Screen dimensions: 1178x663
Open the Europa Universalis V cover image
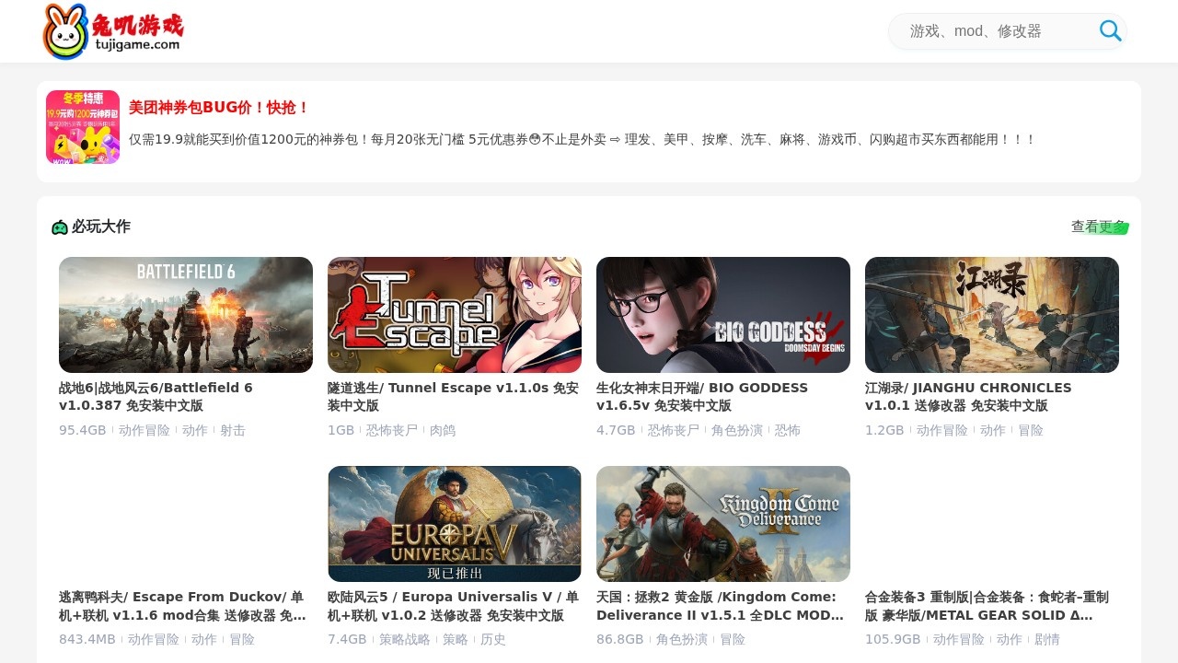[x=455, y=524]
